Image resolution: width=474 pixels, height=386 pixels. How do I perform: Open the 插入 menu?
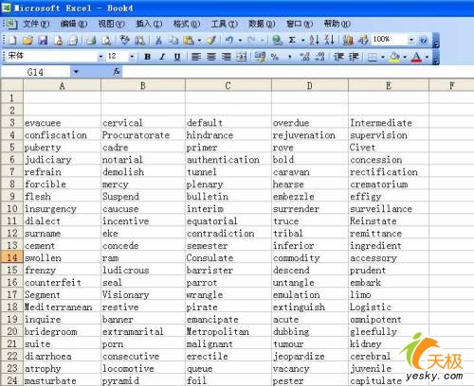pyautogui.click(x=149, y=24)
